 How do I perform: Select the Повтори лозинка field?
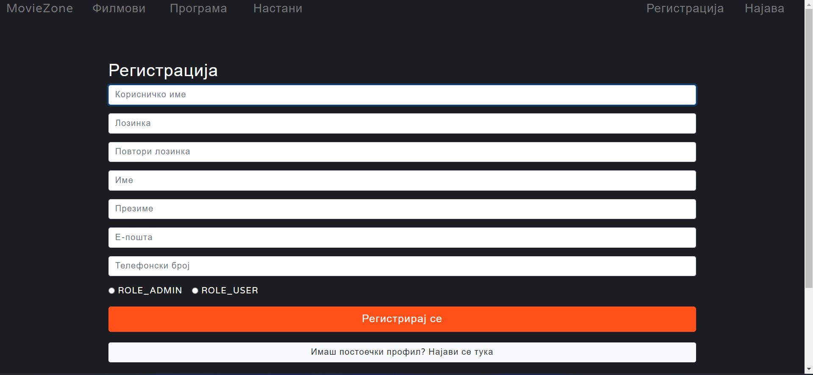pyautogui.click(x=402, y=152)
